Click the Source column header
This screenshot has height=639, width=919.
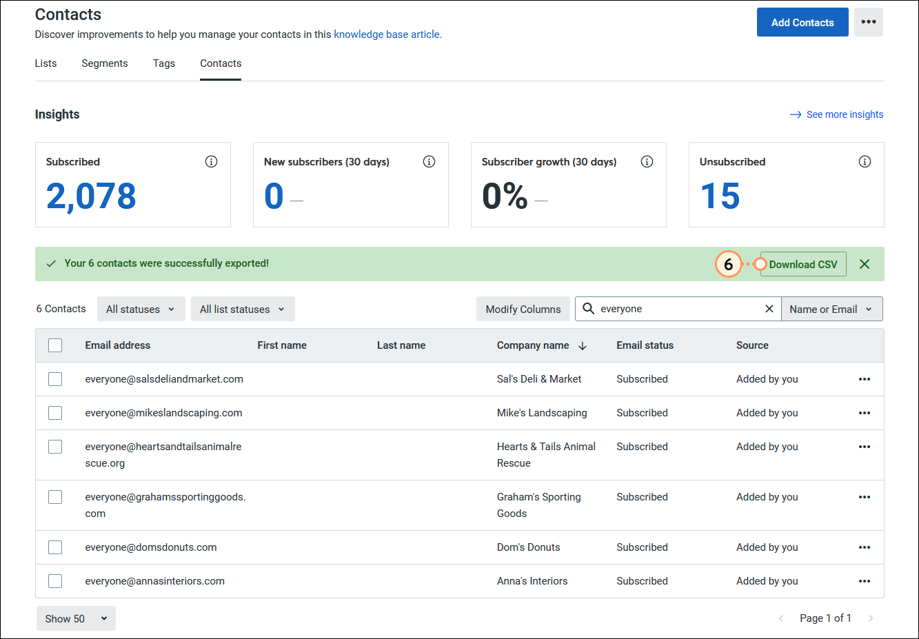pyautogui.click(x=752, y=345)
